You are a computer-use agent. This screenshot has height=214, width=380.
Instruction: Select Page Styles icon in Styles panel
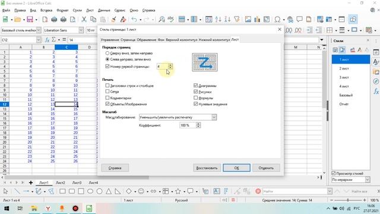[343, 50]
